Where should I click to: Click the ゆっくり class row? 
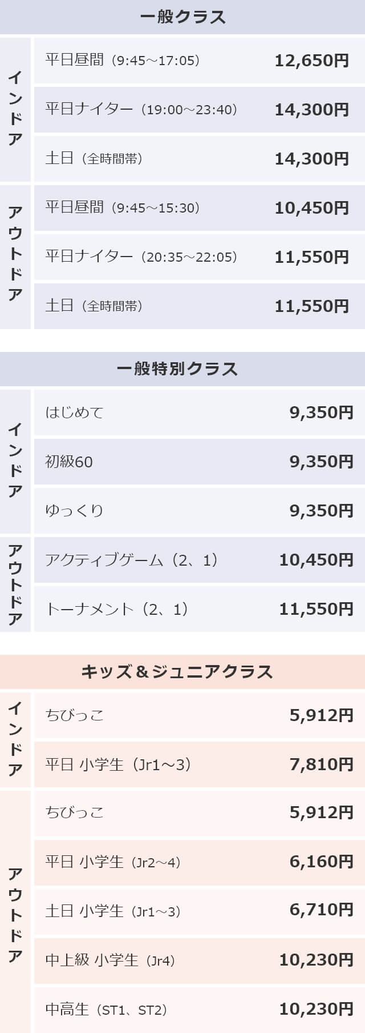pyautogui.click(x=200, y=511)
